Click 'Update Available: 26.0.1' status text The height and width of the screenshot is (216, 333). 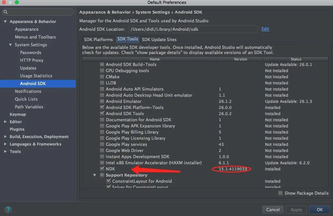click(x=288, y=64)
